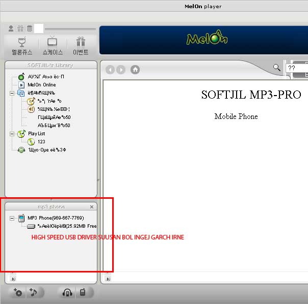Select MP3 Phone(969-667-7769) device

tap(51, 218)
